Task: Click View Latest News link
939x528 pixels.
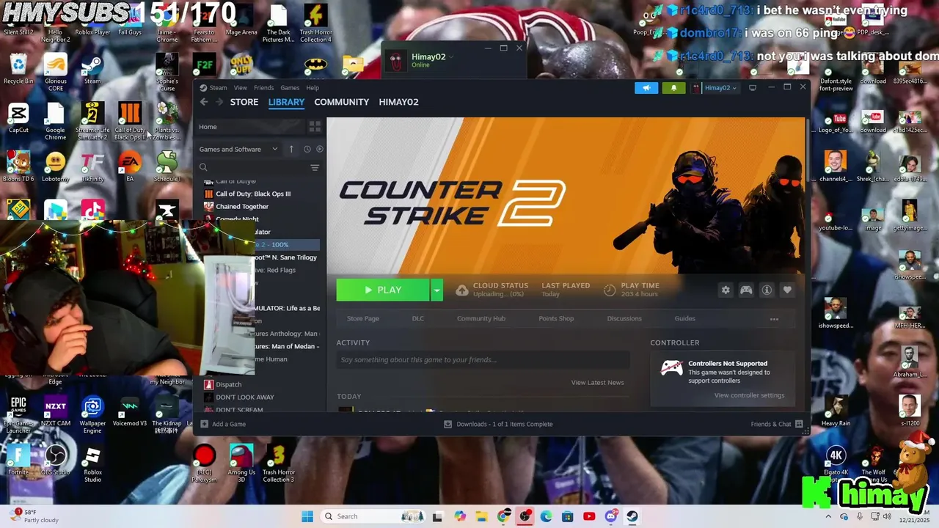Action: tap(598, 383)
